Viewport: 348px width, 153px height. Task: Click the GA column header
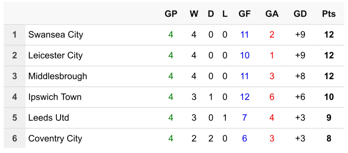[272, 14]
